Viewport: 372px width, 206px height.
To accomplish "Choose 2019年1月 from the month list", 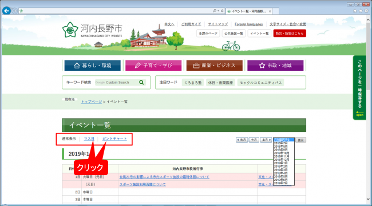I will coord(284,163).
